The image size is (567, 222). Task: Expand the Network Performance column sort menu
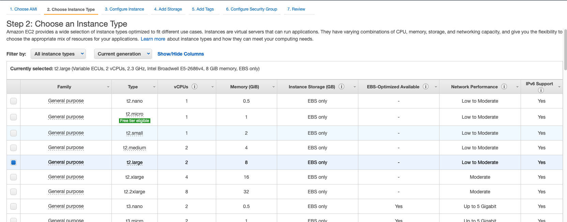[517, 87]
